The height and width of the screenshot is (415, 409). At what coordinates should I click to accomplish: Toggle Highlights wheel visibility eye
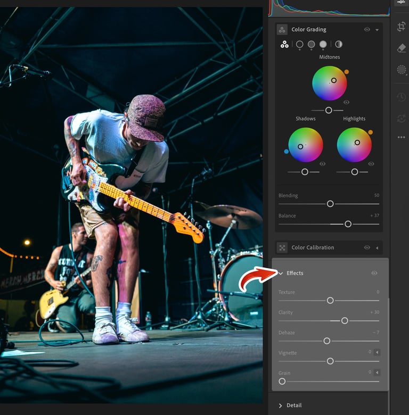pyautogui.click(x=371, y=164)
